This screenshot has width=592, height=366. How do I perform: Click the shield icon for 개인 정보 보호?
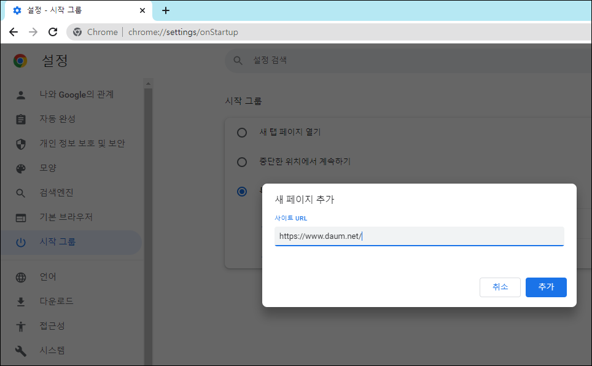pos(21,144)
